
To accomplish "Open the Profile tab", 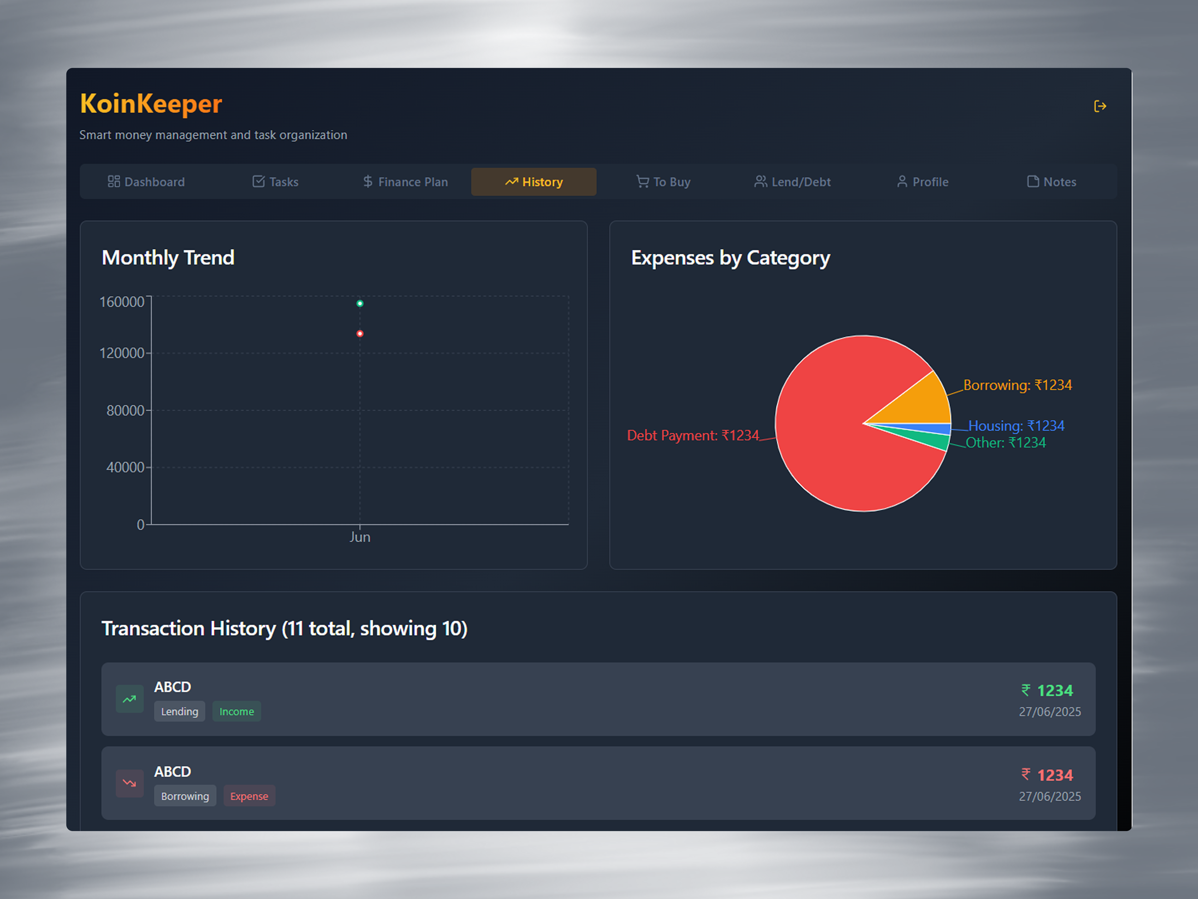I will tap(922, 182).
